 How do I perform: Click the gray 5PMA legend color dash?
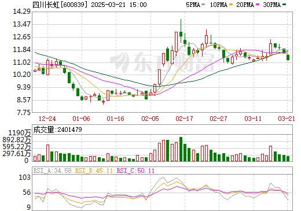point(203,5)
